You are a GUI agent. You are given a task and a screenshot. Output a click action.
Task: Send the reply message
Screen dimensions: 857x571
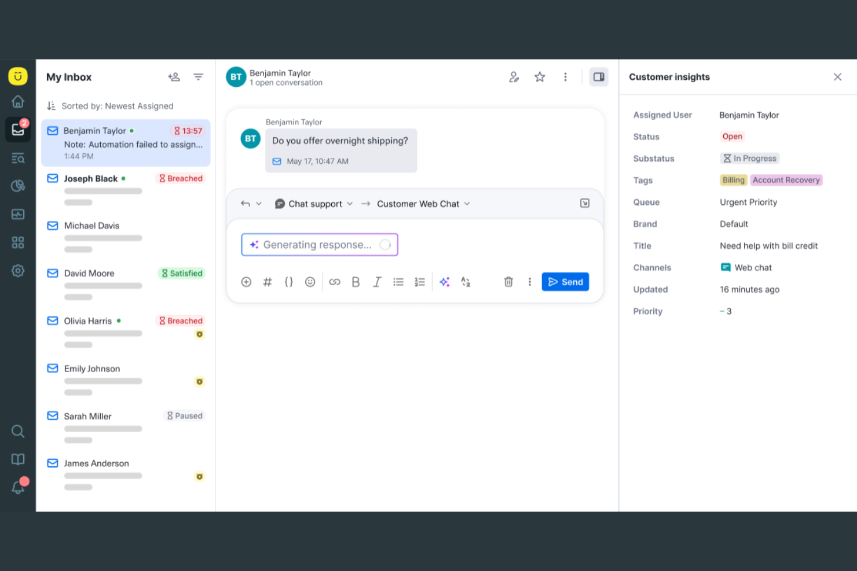(565, 282)
